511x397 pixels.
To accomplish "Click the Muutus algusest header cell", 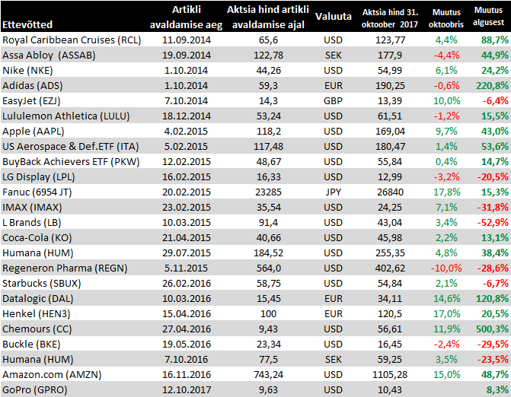I will [488, 16].
